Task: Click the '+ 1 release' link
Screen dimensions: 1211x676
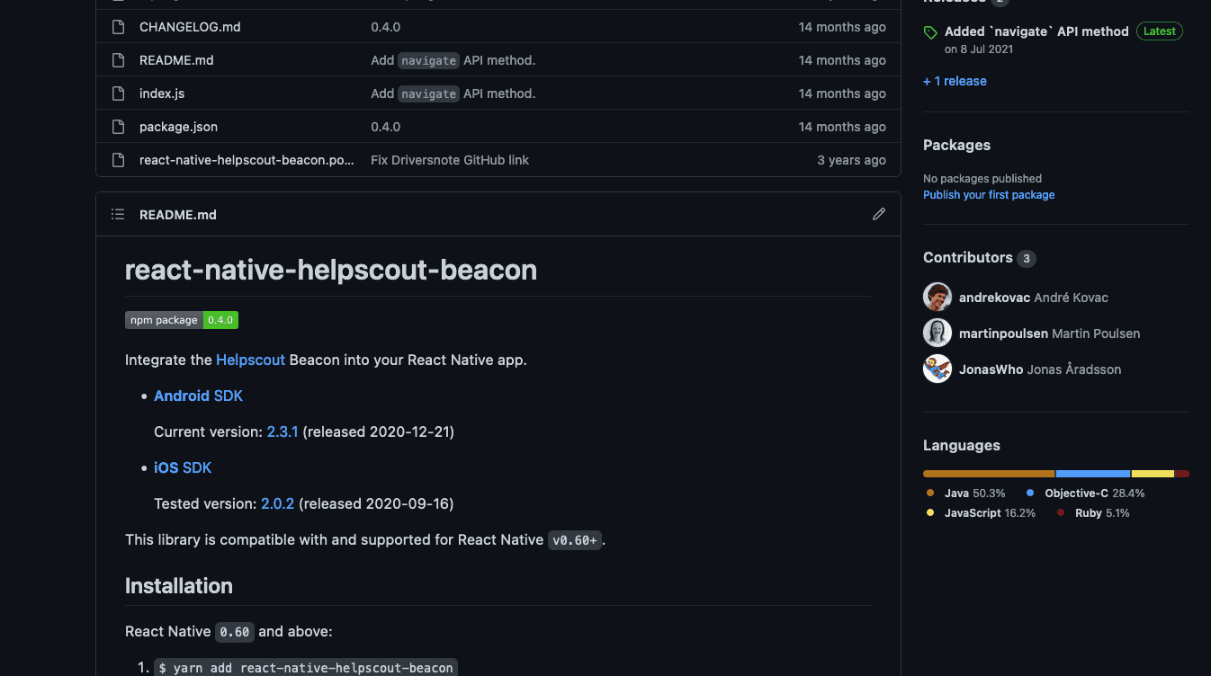Action: click(955, 81)
